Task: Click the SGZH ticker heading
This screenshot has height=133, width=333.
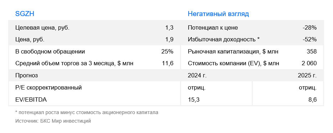Action: 25,14
